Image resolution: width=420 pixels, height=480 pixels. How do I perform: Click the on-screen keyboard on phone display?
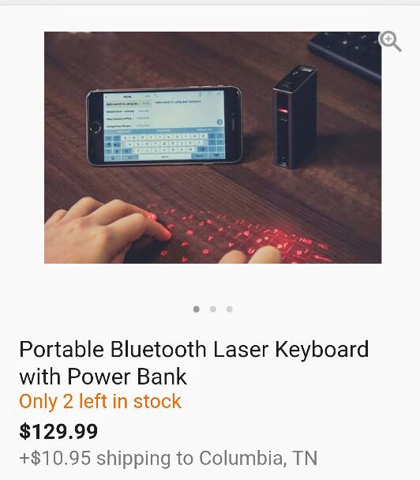tap(165, 144)
